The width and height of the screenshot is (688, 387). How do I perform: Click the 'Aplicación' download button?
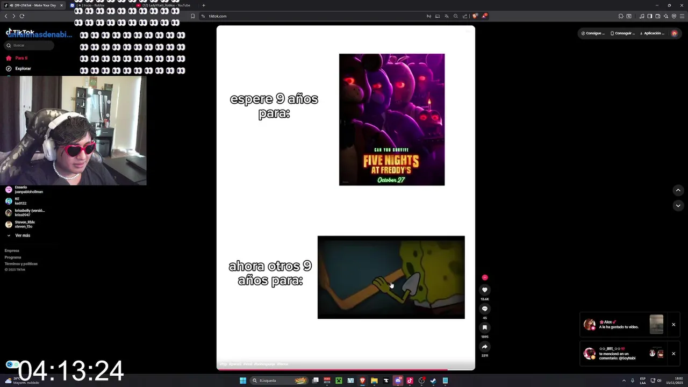(652, 33)
